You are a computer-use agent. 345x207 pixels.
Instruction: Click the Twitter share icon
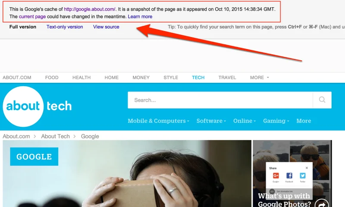point(303,176)
